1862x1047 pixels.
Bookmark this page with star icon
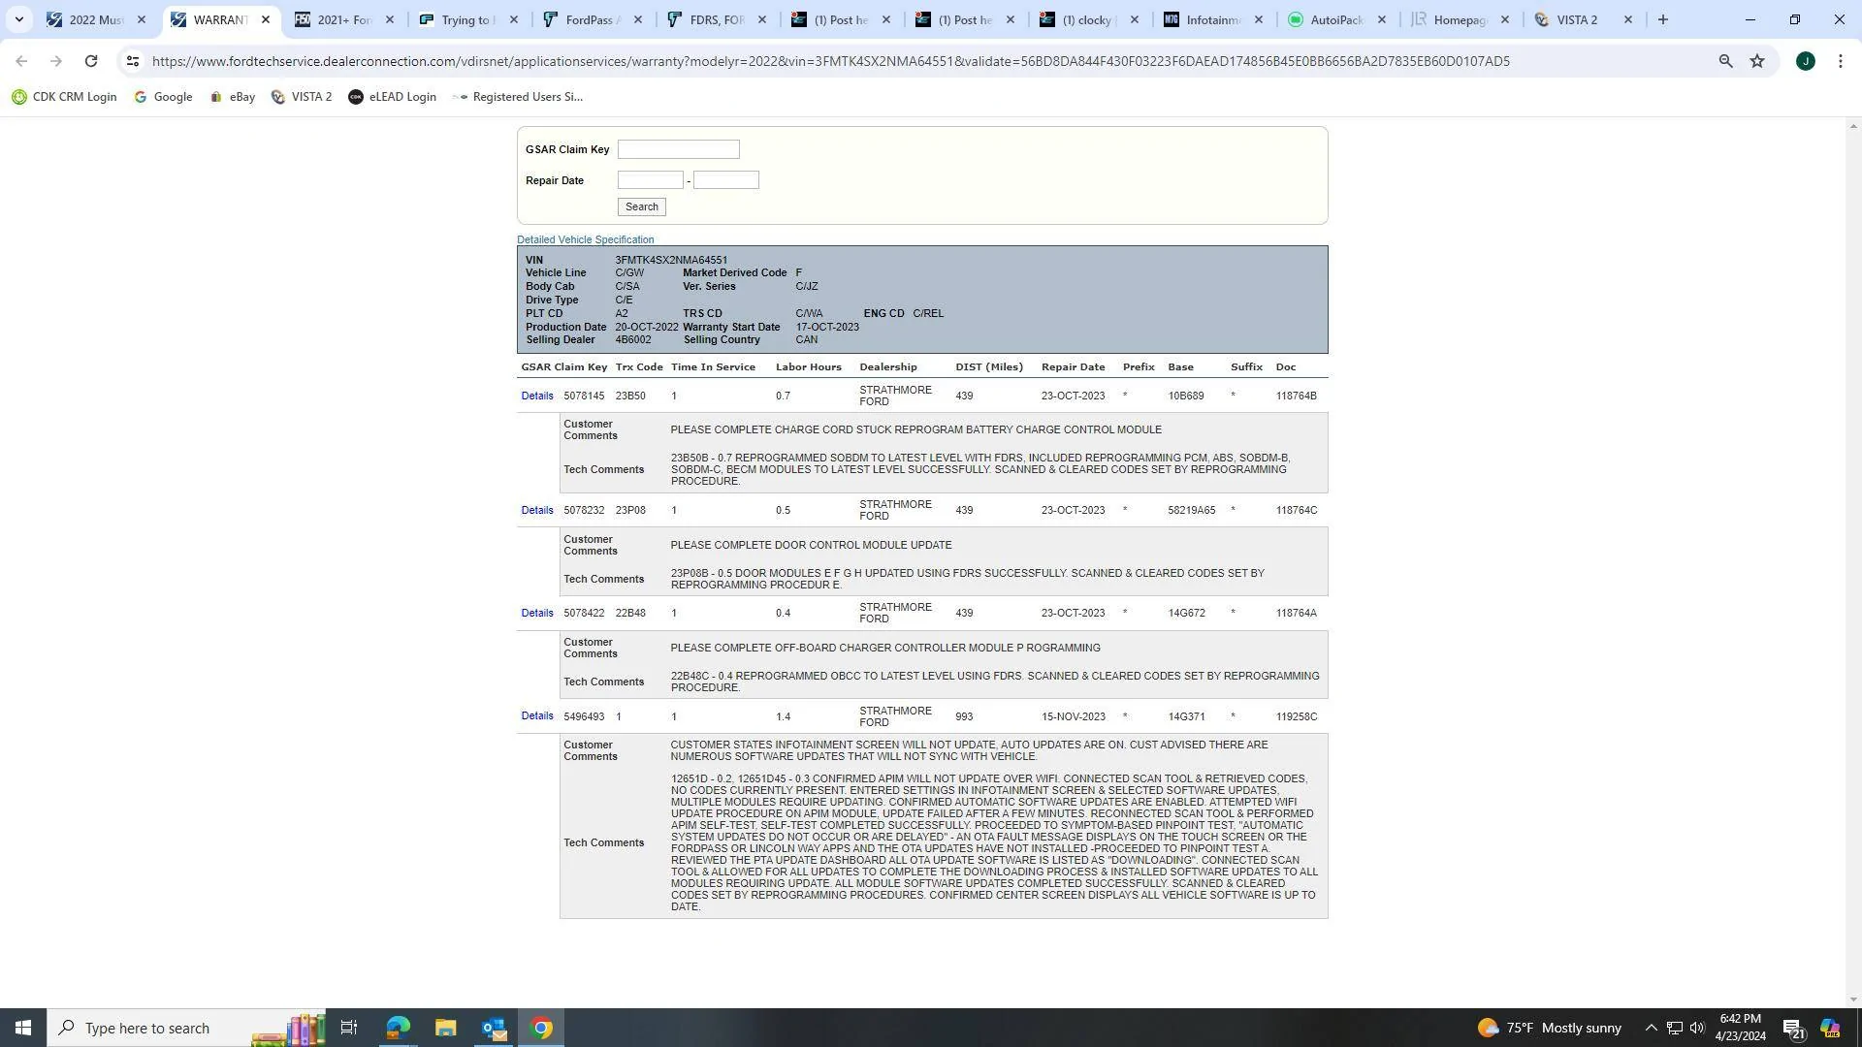point(1757,61)
